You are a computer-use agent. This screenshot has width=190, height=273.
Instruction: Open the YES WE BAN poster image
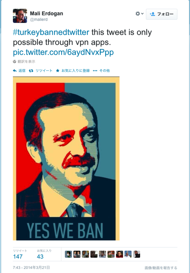click(66, 158)
